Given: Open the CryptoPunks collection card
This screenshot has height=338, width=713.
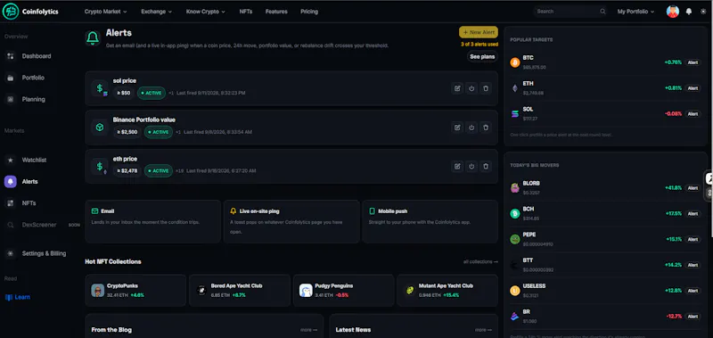Looking at the screenshot, I should pos(135,290).
